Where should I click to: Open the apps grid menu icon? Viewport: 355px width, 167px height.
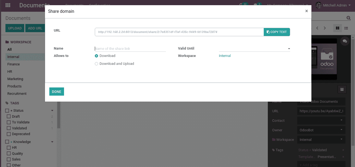tap(8, 5)
